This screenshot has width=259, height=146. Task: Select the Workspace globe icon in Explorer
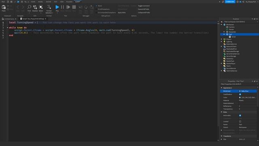(225, 24)
